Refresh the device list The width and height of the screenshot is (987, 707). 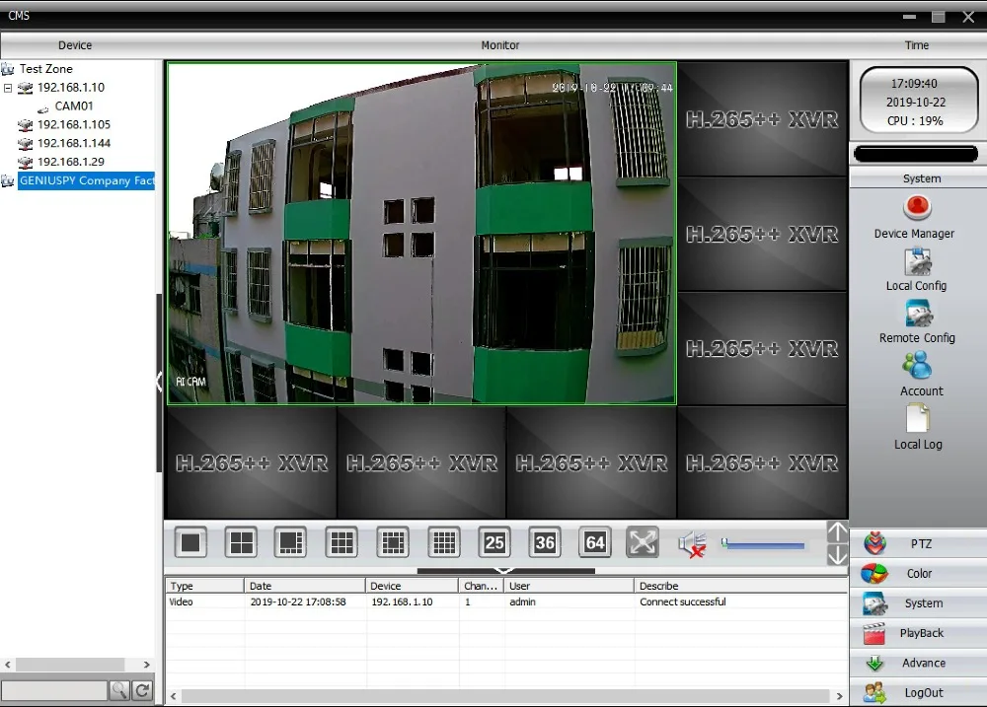[x=143, y=690]
